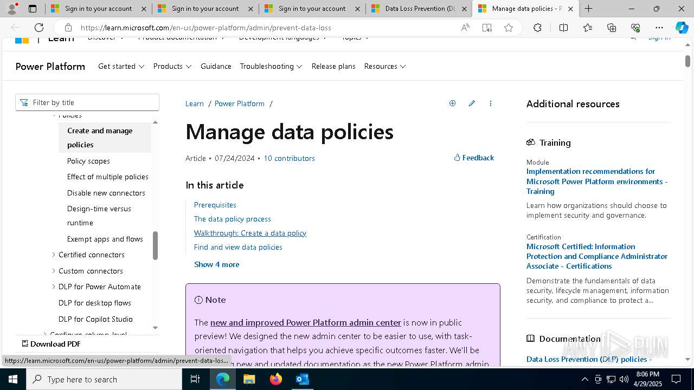
Task: Click the Download PDF button
Action: [51, 344]
